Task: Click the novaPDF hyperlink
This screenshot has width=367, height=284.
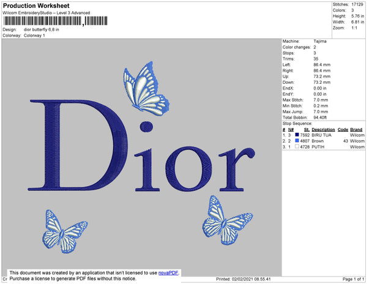Action: pyautogui.click(x=168, y=273)
